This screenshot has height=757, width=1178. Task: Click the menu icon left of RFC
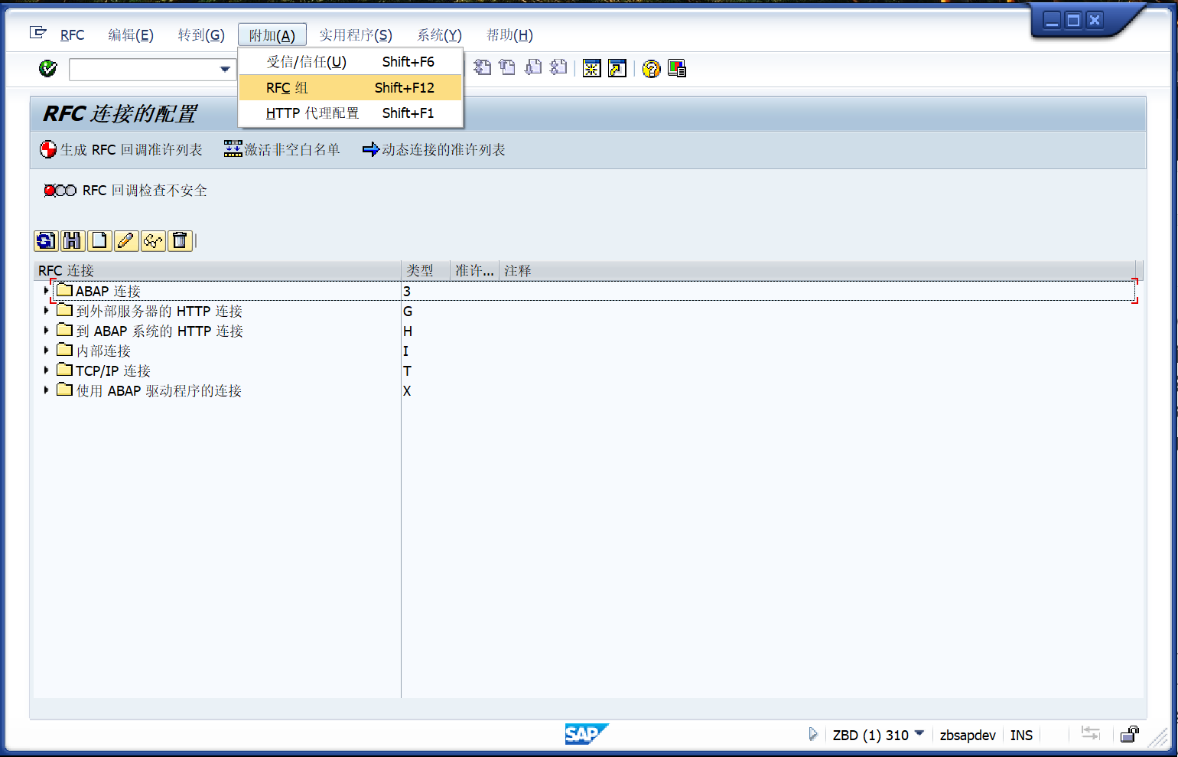(37, 32)
